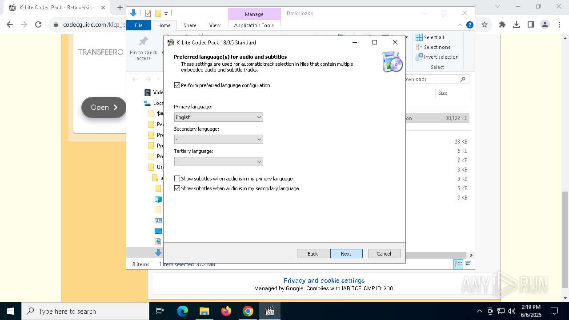Click the K-Lite installer taskbar icon
This screenshot has height=320, width=569.
click(270, 311)
